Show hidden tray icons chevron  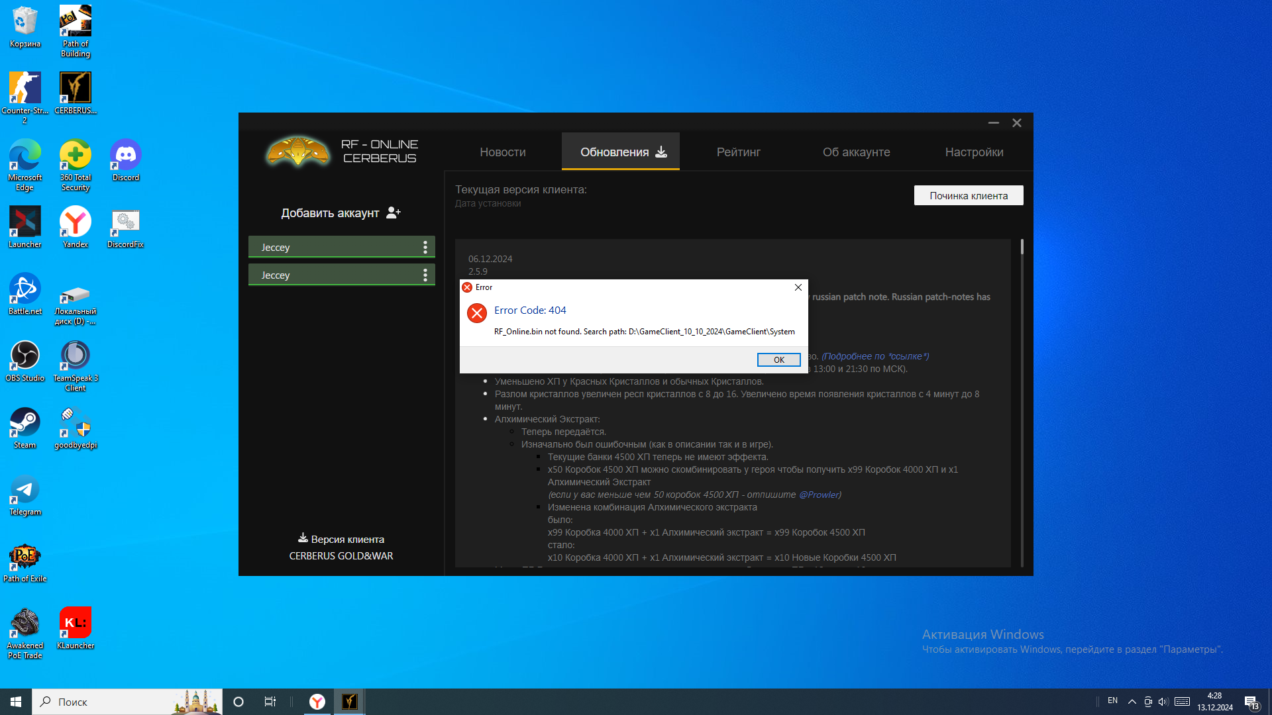click(x=1132, y=702)
